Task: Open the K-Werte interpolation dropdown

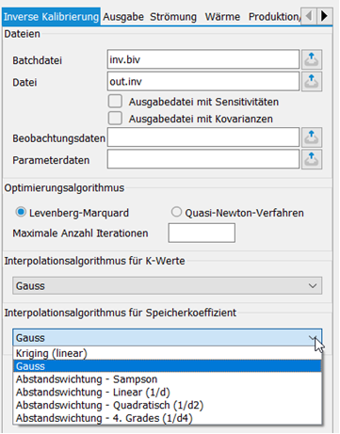Action: [x=167, y=285]
